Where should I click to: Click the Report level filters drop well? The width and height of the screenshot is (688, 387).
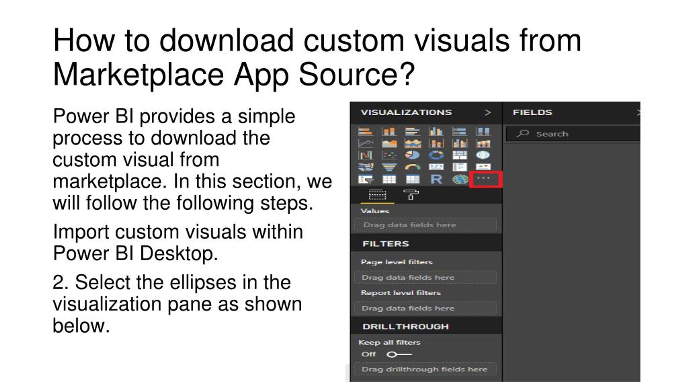[x=425, y=308]
